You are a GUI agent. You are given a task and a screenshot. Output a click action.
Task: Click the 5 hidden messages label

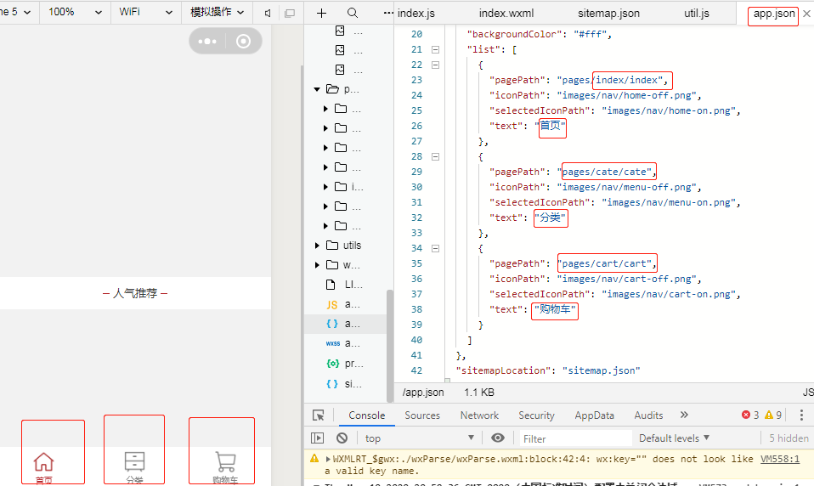click(789, 438)
